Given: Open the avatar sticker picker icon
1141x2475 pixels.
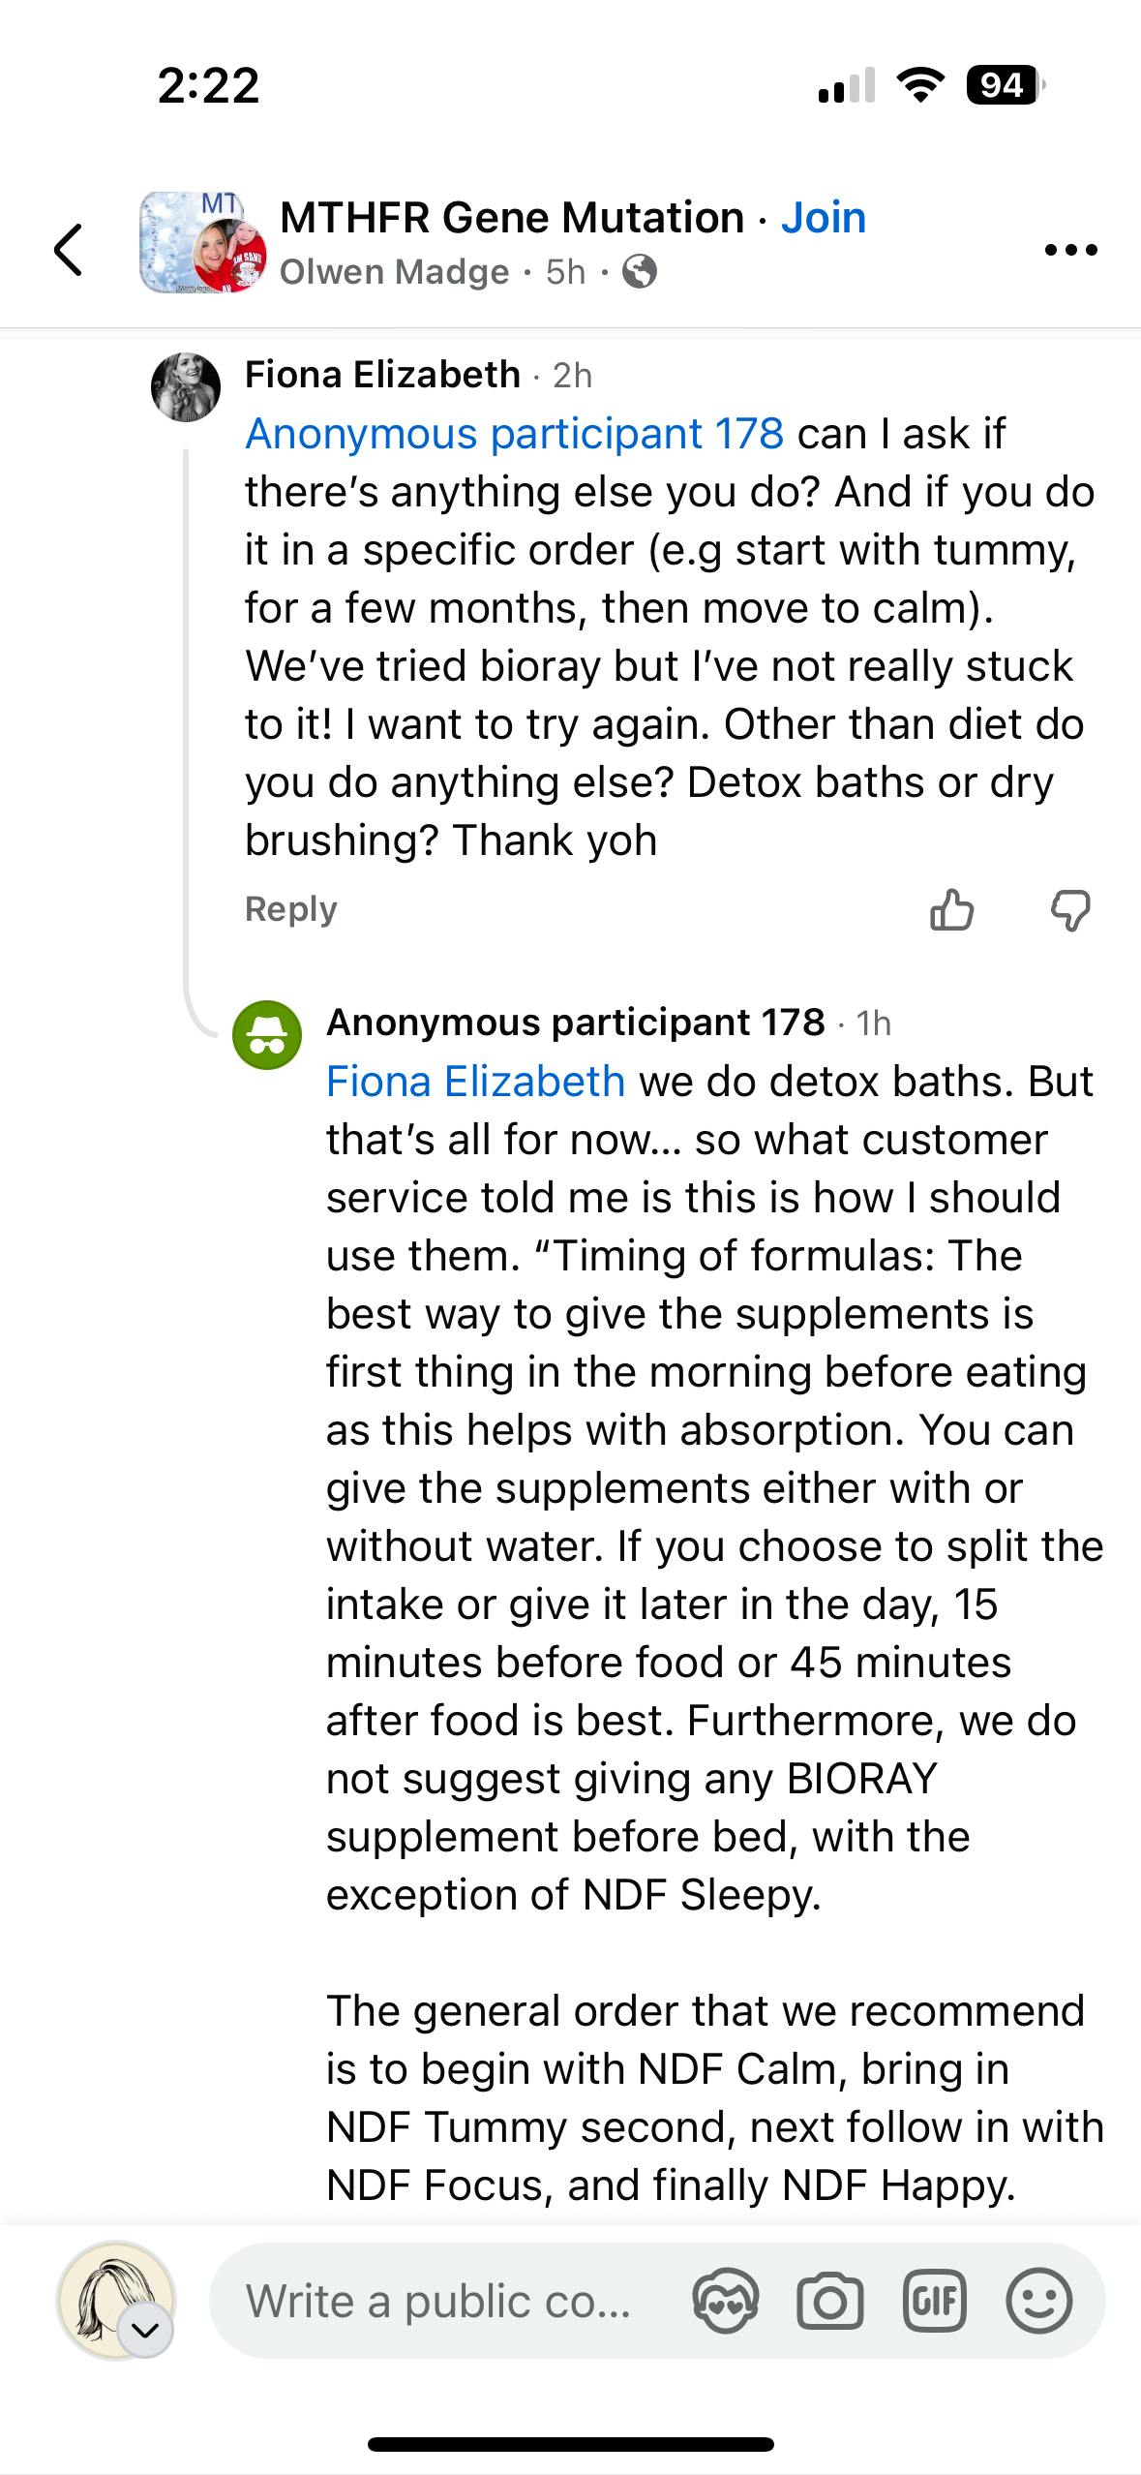Looking at the screenshot, I should pos(726,2301).
